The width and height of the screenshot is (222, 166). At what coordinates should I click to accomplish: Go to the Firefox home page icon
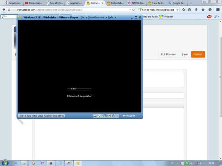pos(203,10)
